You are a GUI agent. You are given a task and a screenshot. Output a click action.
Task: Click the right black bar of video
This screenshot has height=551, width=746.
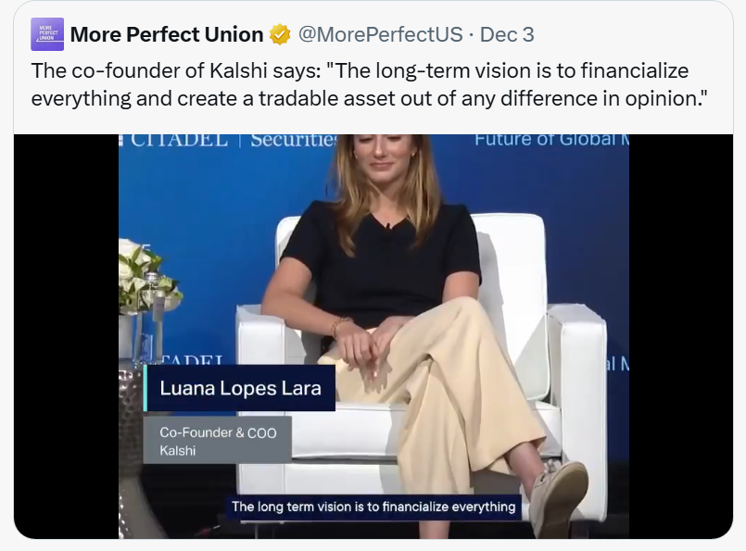(680, 333)
